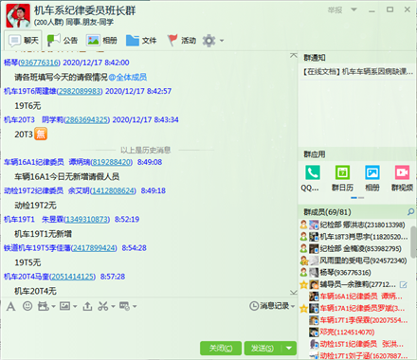Image resolution: width=417 pixels, height=360 pixels.
Task: Click the 关闭(C) button
Action: [221, 348]
